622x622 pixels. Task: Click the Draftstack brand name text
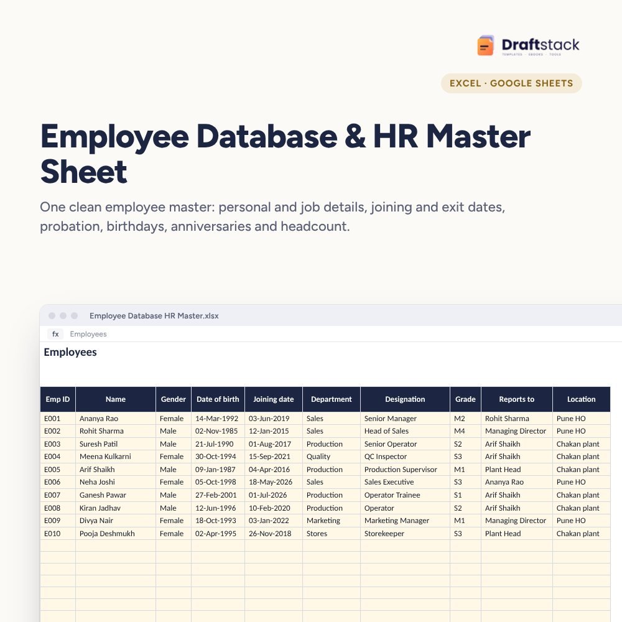pyautogui.click(x=541, y=44)
